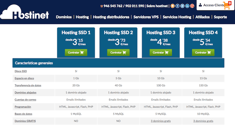Viewport: 235px width, 125px height.
Task: Click the Dominios GRATIS link
Action: (x=25, y=121)
